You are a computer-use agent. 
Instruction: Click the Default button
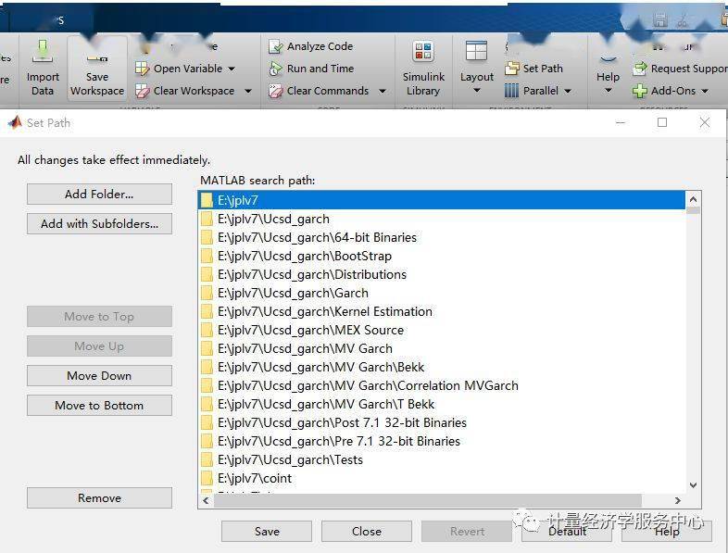(x=567, y=531)
